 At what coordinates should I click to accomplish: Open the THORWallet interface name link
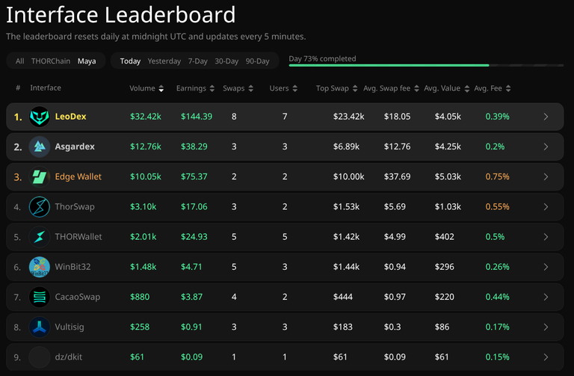pos(78,236)
